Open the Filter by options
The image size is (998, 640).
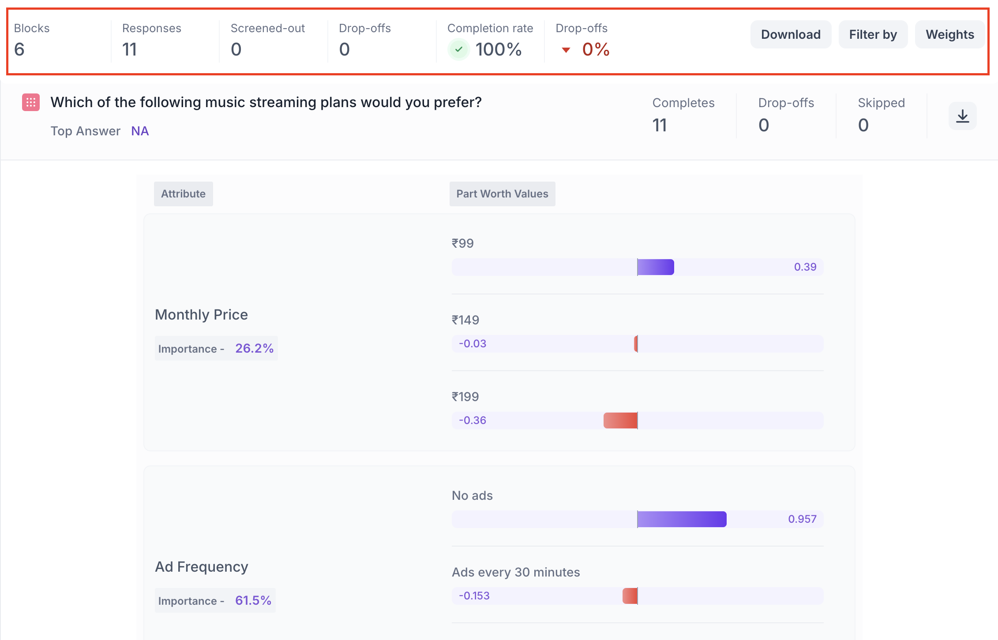coord(873,34)
